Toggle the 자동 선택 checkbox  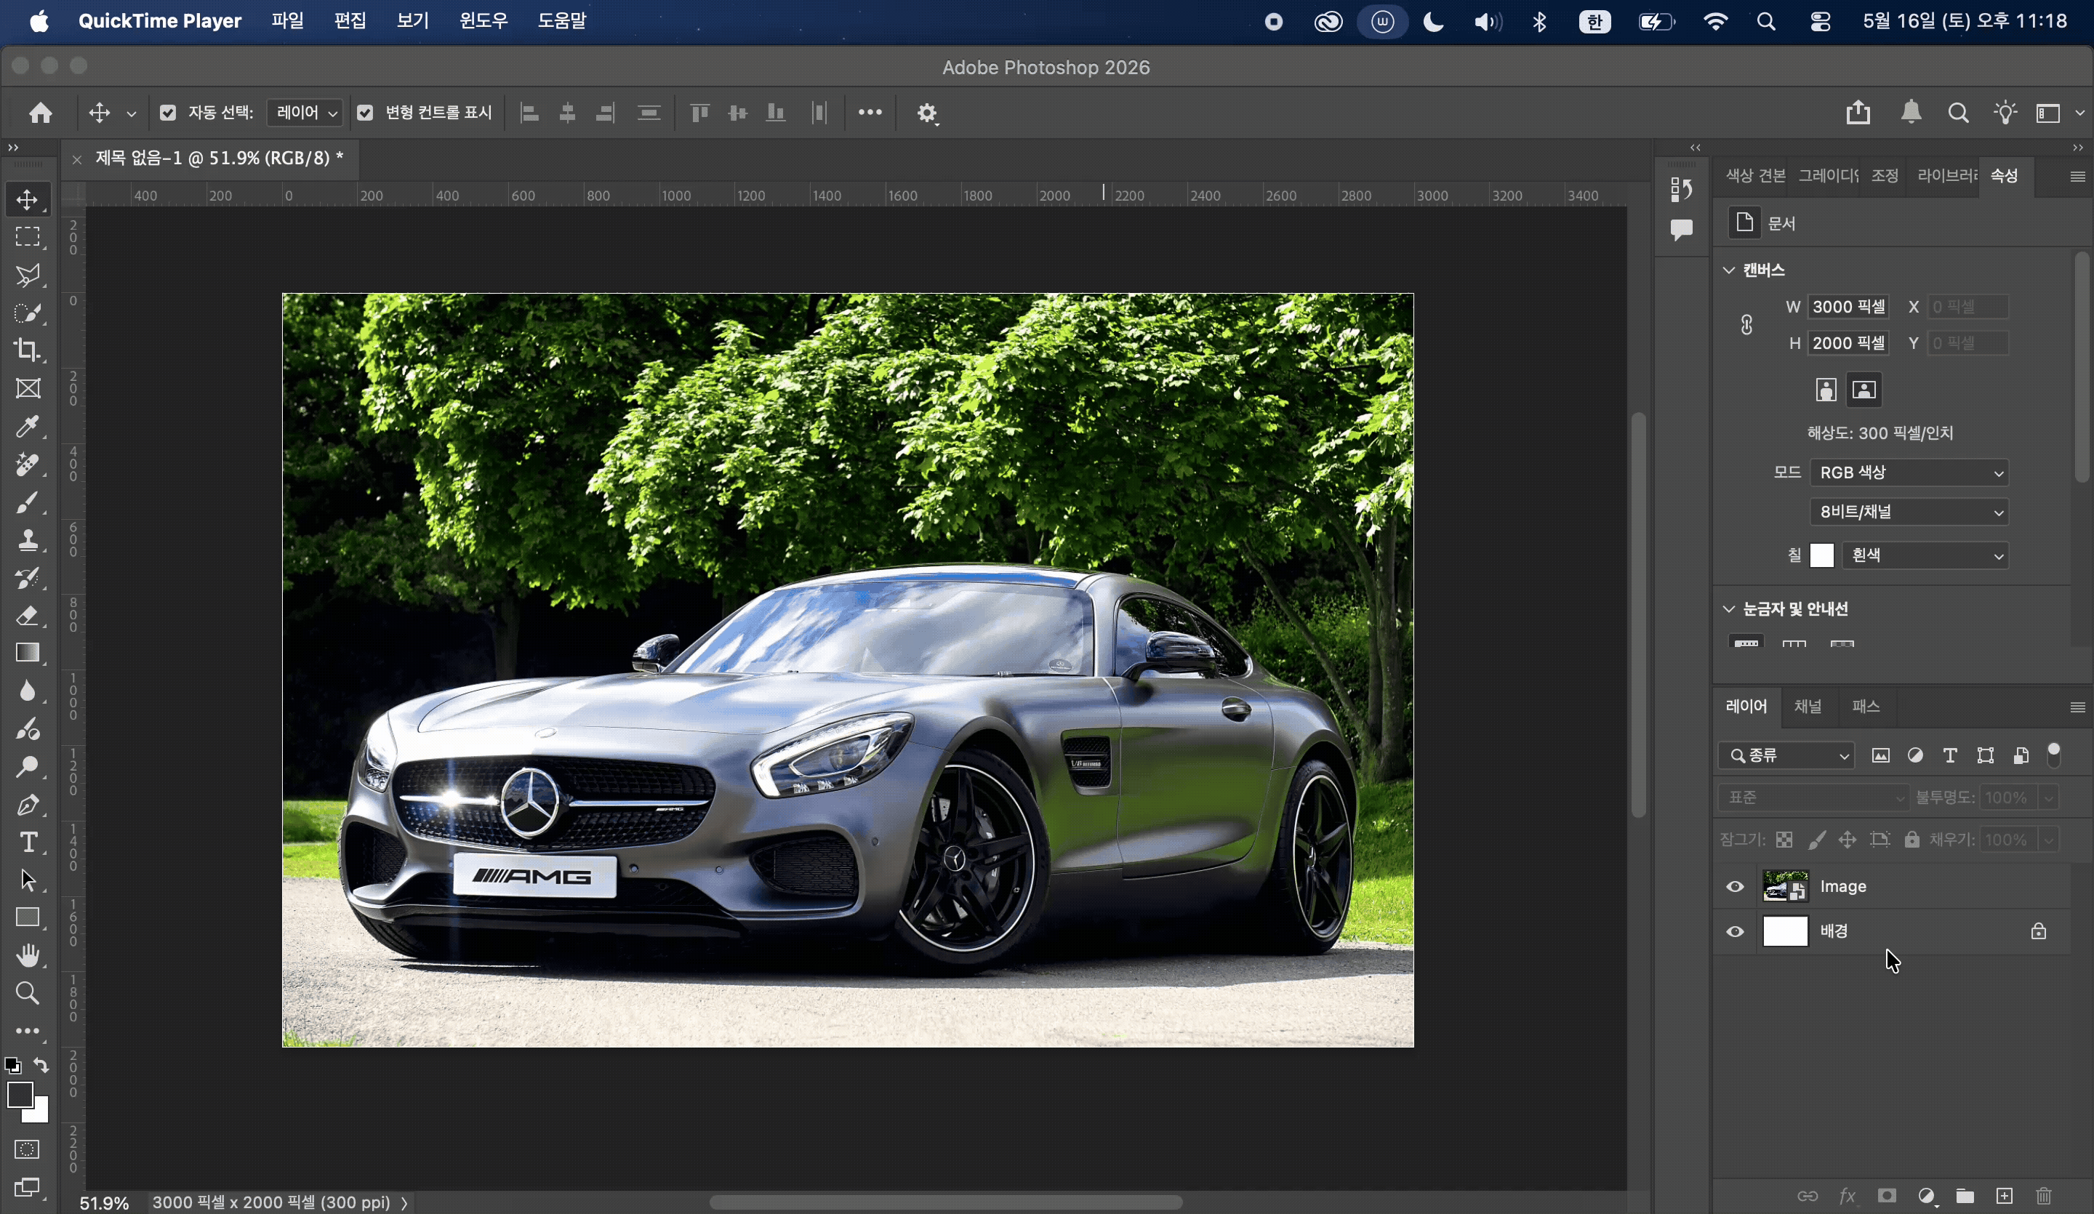tap(168, 113)
